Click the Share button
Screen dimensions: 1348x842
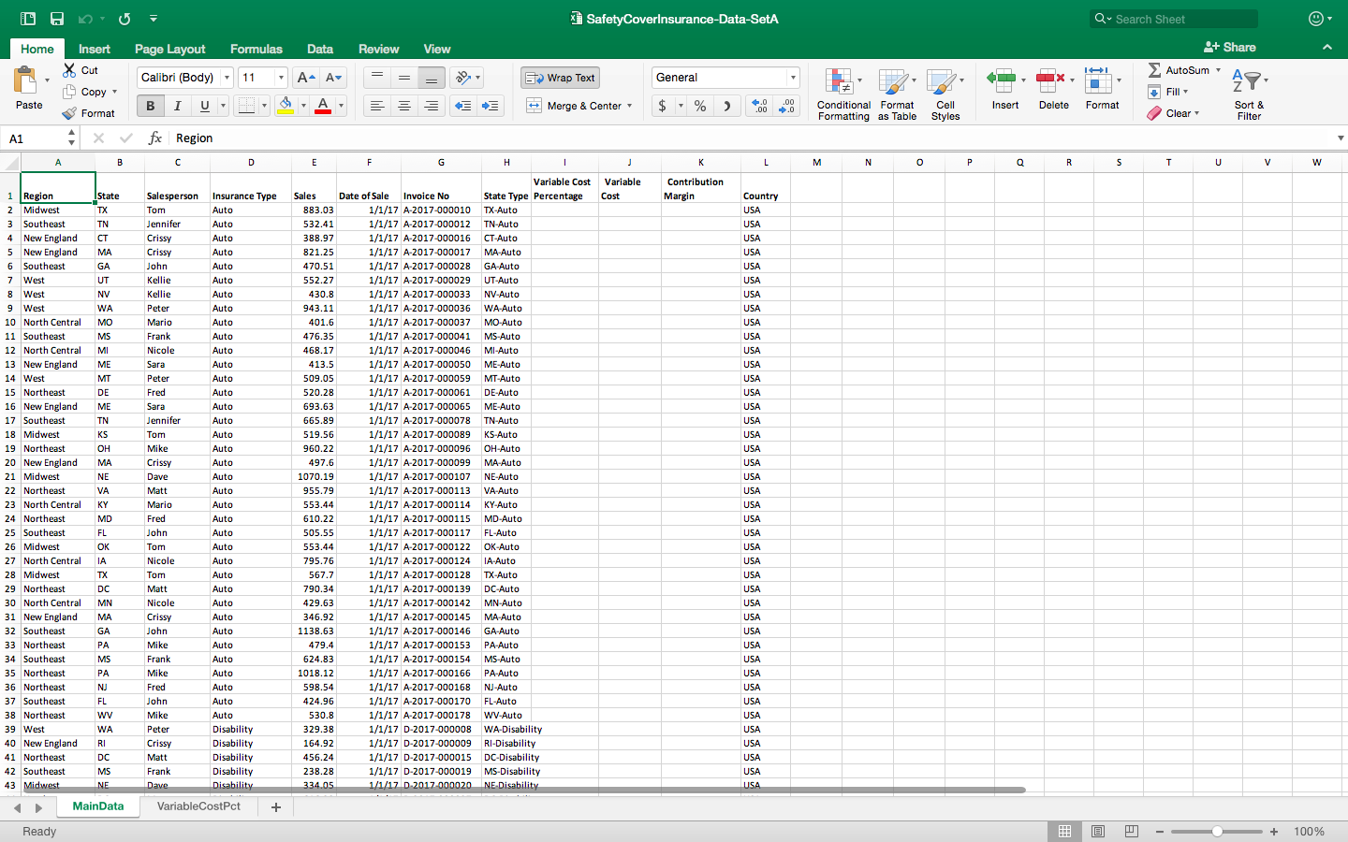tap(1230, 47)
